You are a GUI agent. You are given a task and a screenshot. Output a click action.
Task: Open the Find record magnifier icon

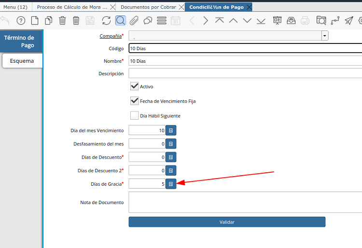[121, 20]
